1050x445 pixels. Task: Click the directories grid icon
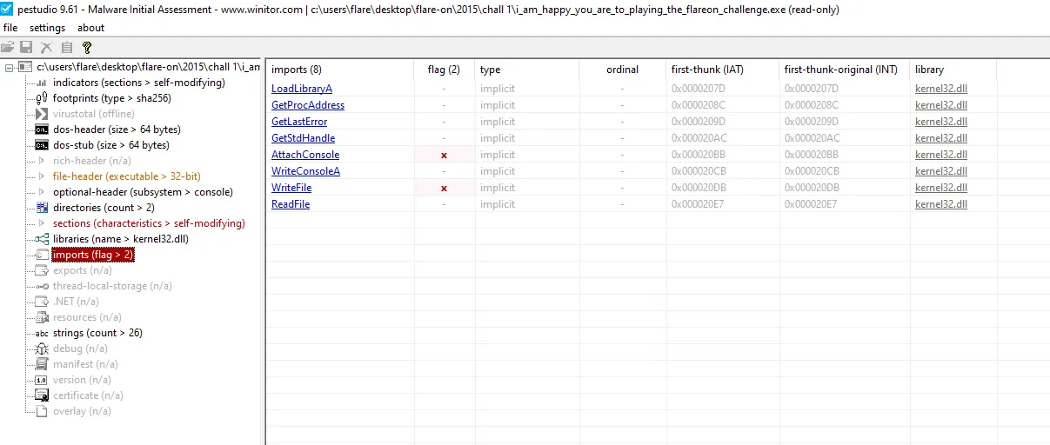point(41,208)
